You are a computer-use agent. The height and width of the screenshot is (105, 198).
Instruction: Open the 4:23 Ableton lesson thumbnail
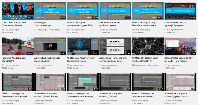coord(18,82)
